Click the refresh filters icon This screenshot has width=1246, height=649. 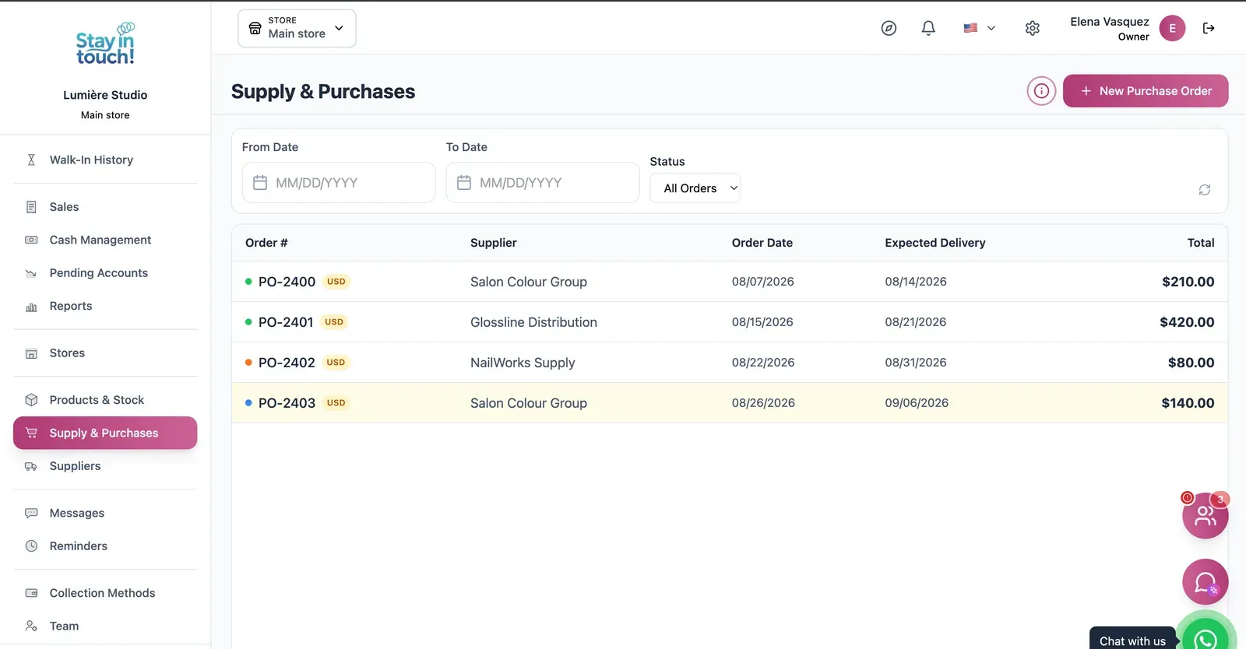1205,190
